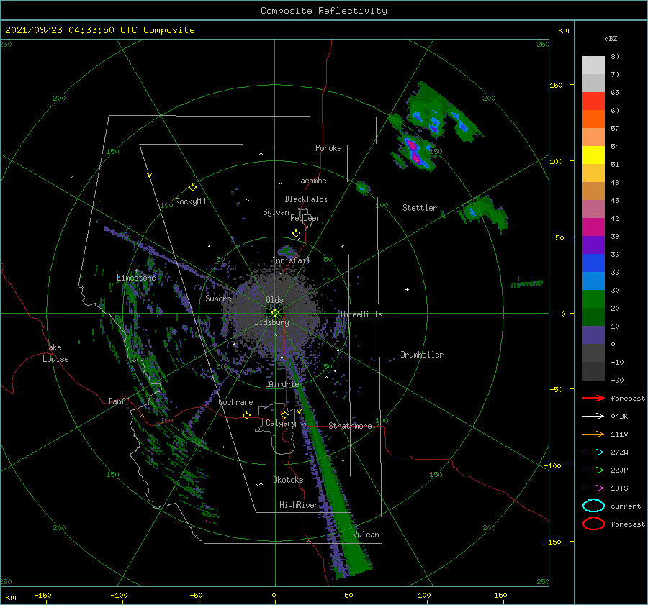
Task: Click the Calgary city label
Action: pyautogui.click(x=281, y=423)
